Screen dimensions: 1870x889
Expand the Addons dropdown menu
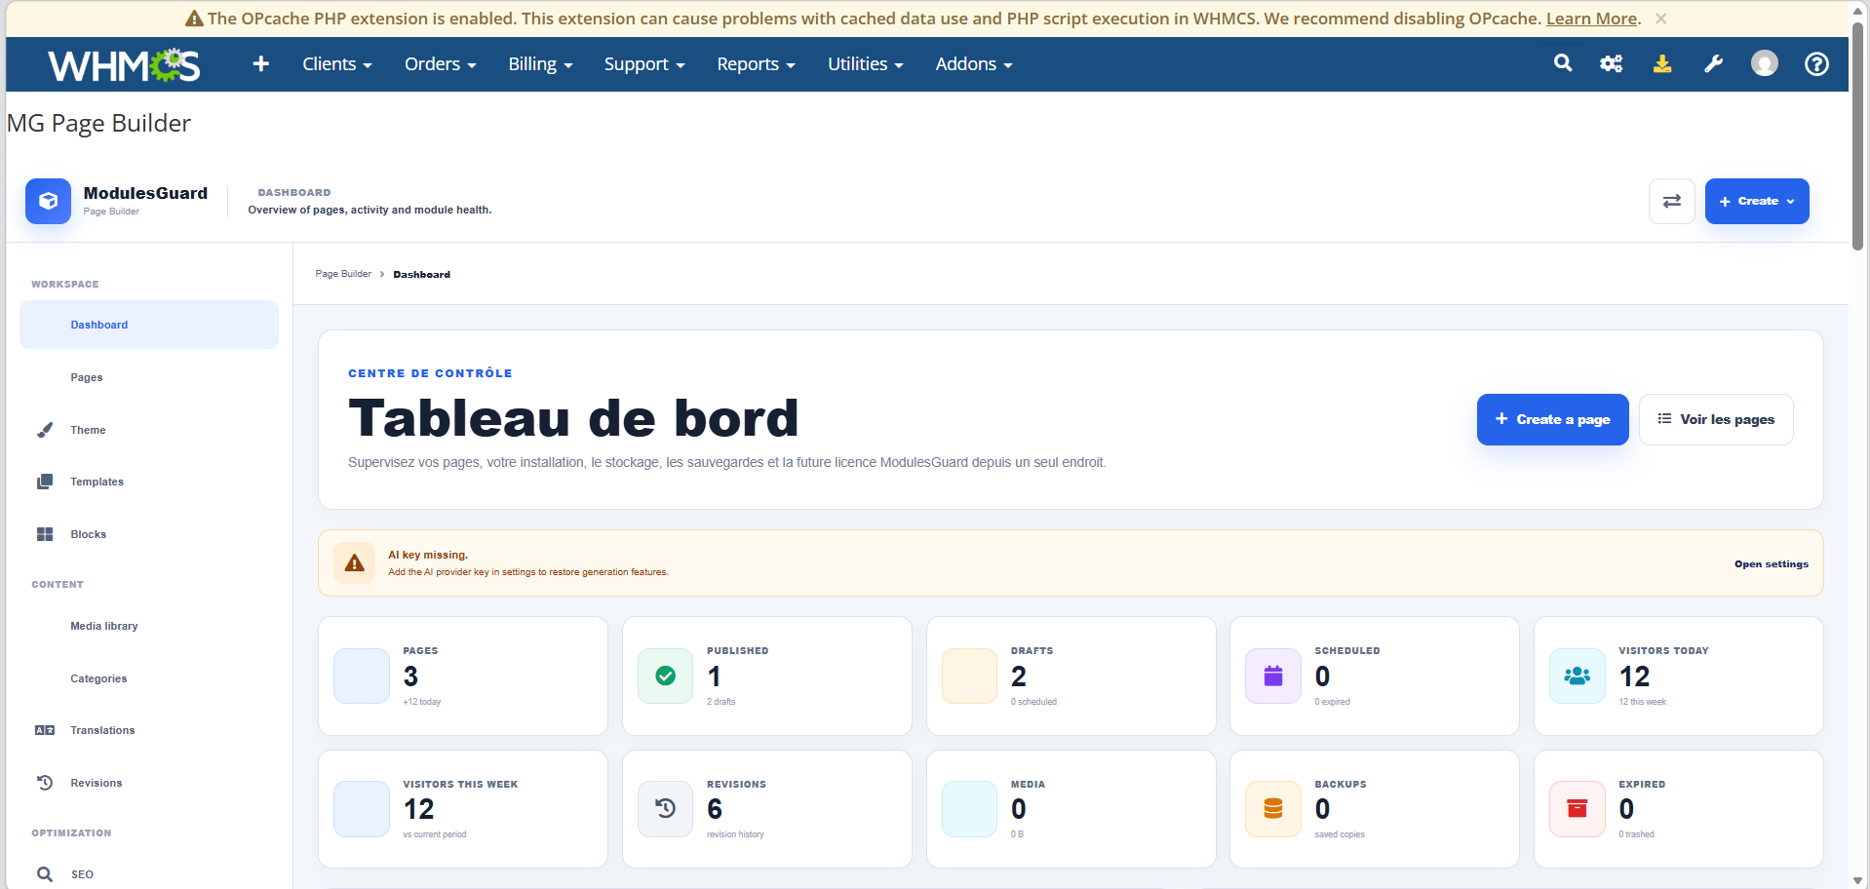974,63
